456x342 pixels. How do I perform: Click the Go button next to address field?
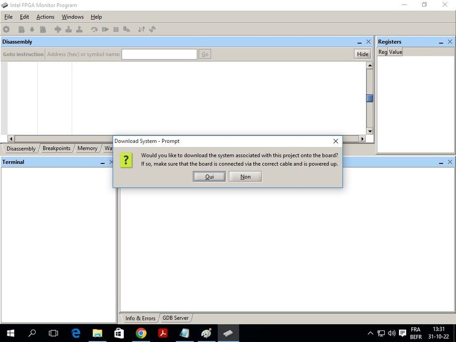click(x=205, y=54)
